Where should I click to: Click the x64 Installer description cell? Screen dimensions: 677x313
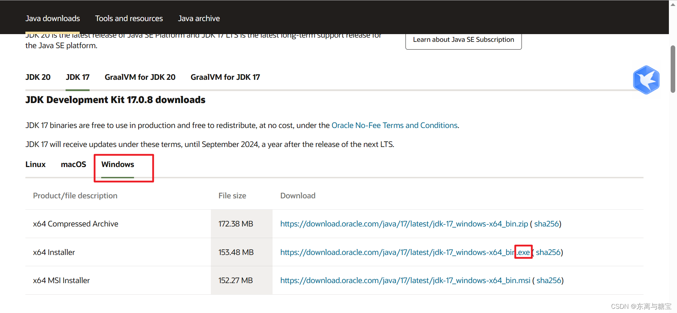(54, 252)
